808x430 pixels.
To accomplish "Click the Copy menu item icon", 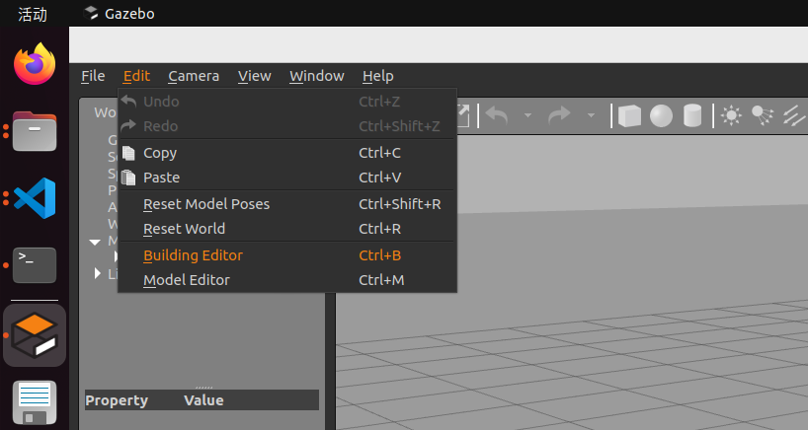I will click(128, 153).
